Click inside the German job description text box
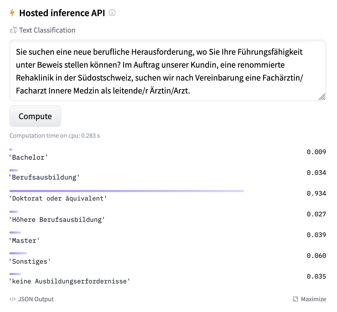This screenshot has height=312, width=337. [167, 71]
